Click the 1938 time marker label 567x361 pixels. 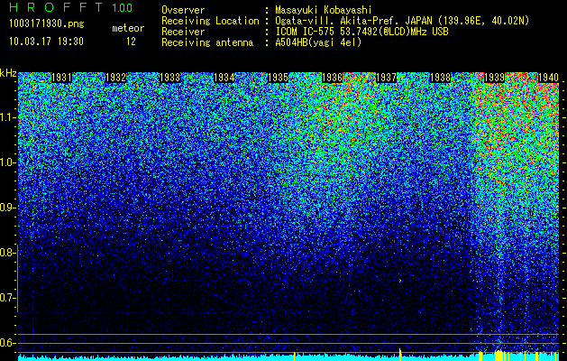pyautogui.click(x=441, y=78)
